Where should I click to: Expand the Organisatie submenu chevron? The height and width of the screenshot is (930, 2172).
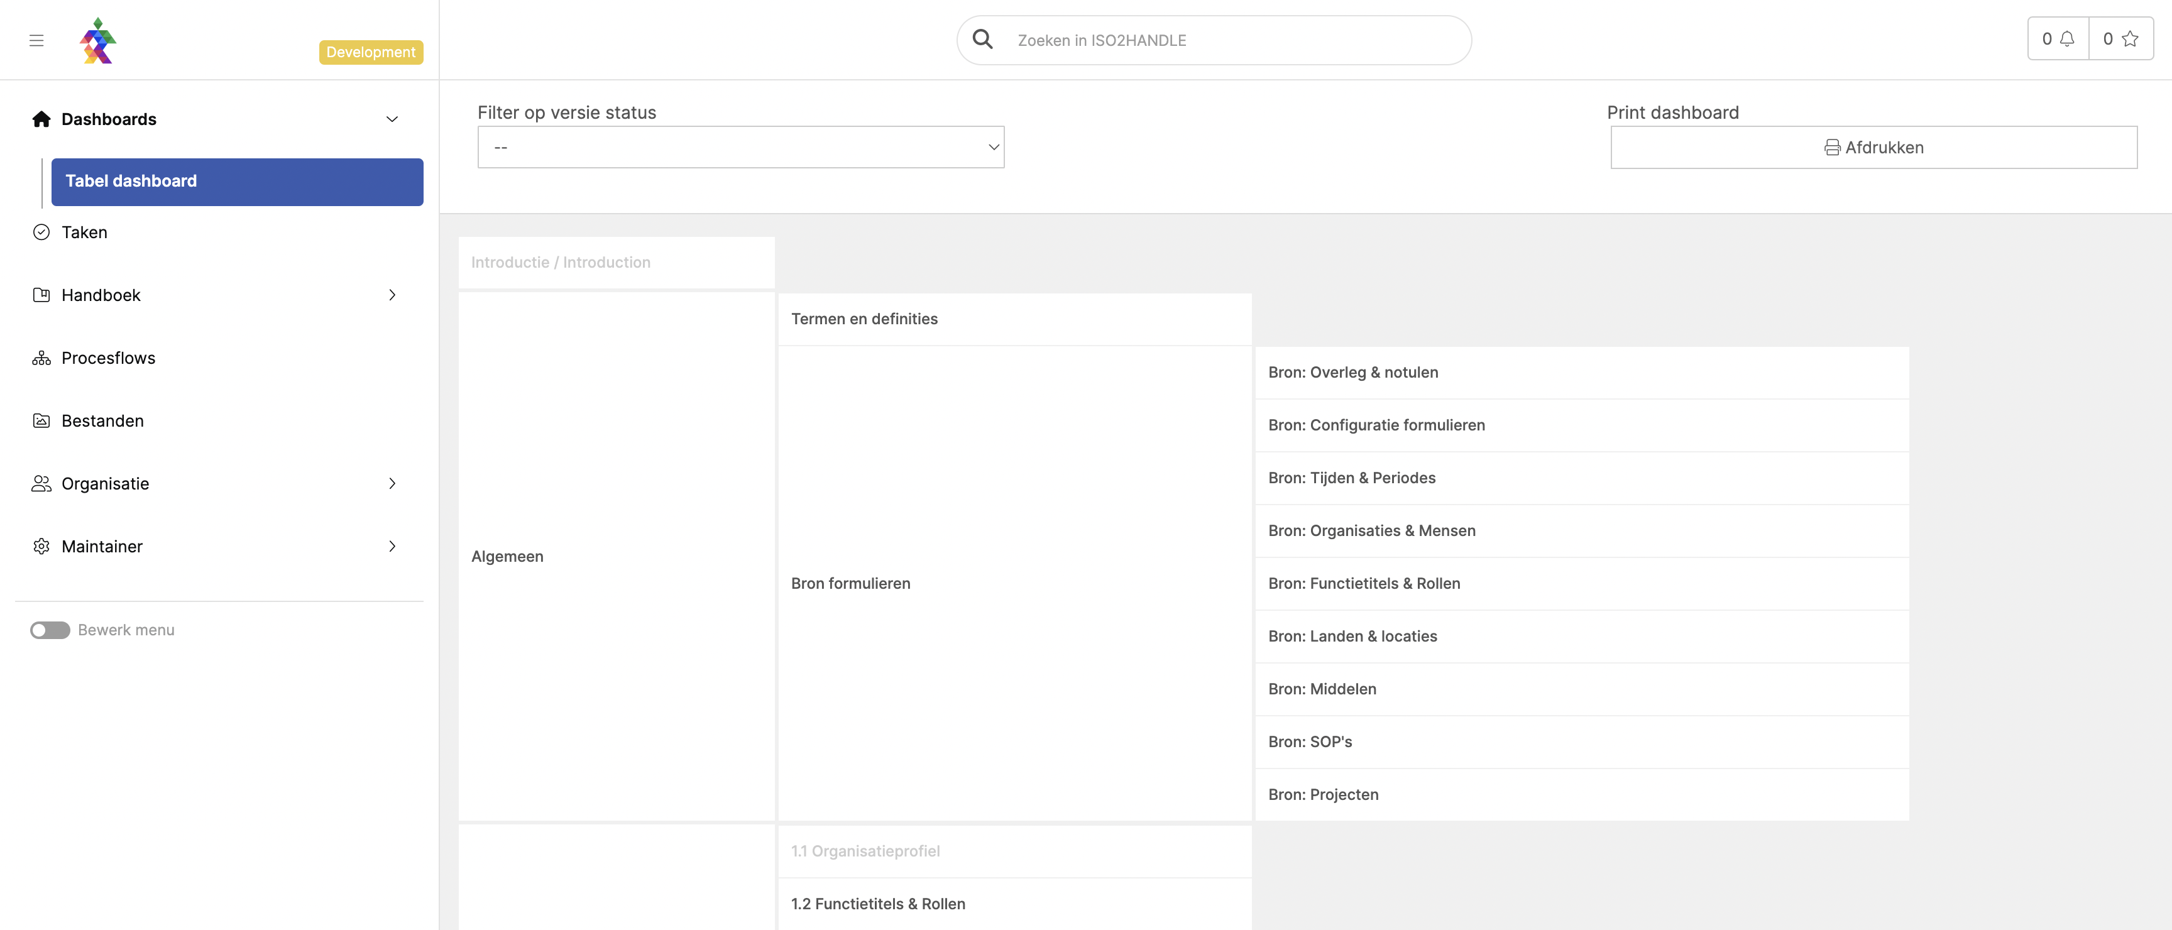pyautogui.click(x=392, y=484)
